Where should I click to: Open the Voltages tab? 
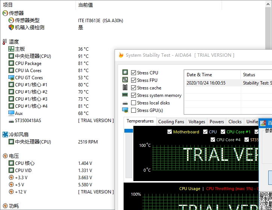coord(197,122)
